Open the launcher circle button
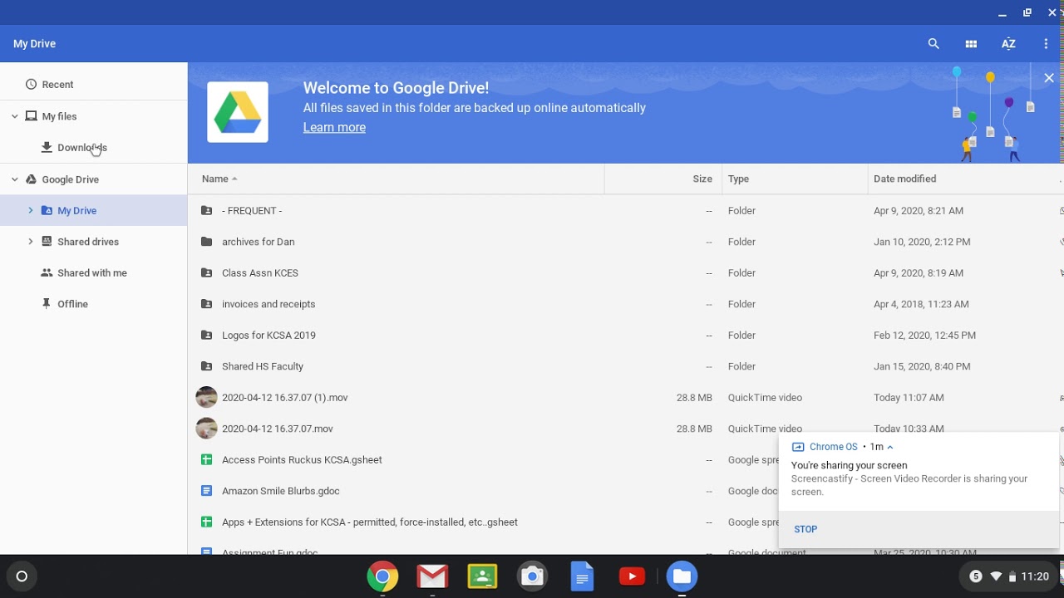Screen dimensions: 1064x598 [x=22, y=576]
